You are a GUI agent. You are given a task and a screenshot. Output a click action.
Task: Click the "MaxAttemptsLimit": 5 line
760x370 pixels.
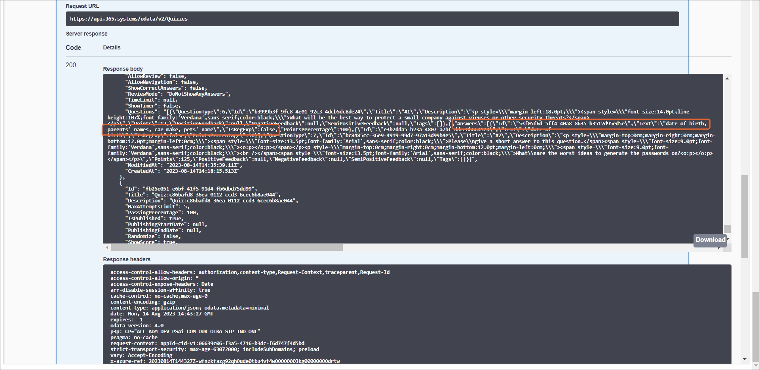[x=158, y=207]
